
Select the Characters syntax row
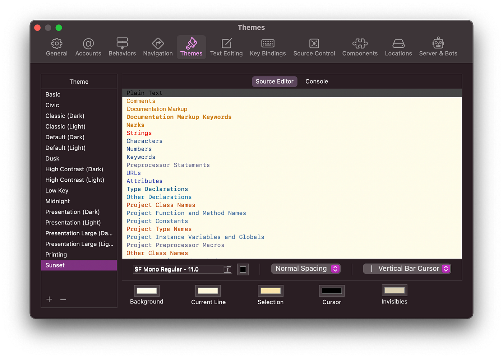pos(292,141)
